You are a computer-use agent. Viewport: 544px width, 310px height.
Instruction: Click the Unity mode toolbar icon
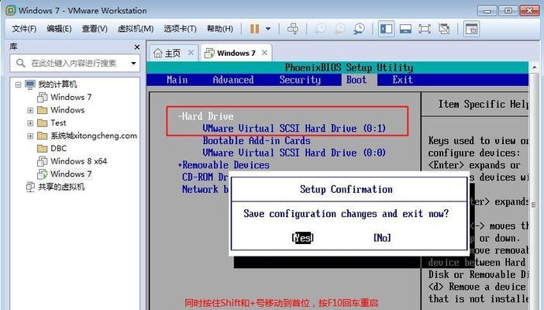coord(444,29)
